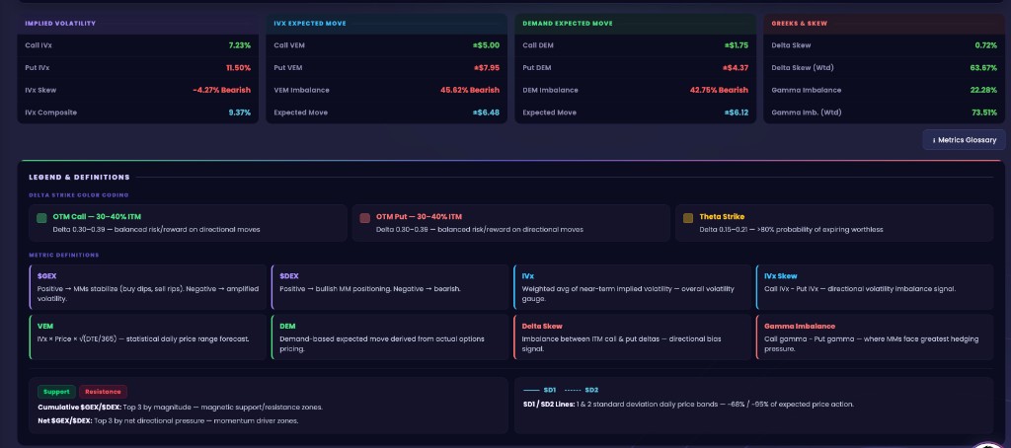Click Gamma Imbalance value 22.28%
This screenshot has height=448, width=1011.
(x=983, y=90)
